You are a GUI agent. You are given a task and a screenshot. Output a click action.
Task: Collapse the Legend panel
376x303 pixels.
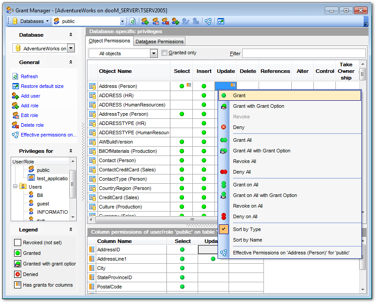coord(71,230)
